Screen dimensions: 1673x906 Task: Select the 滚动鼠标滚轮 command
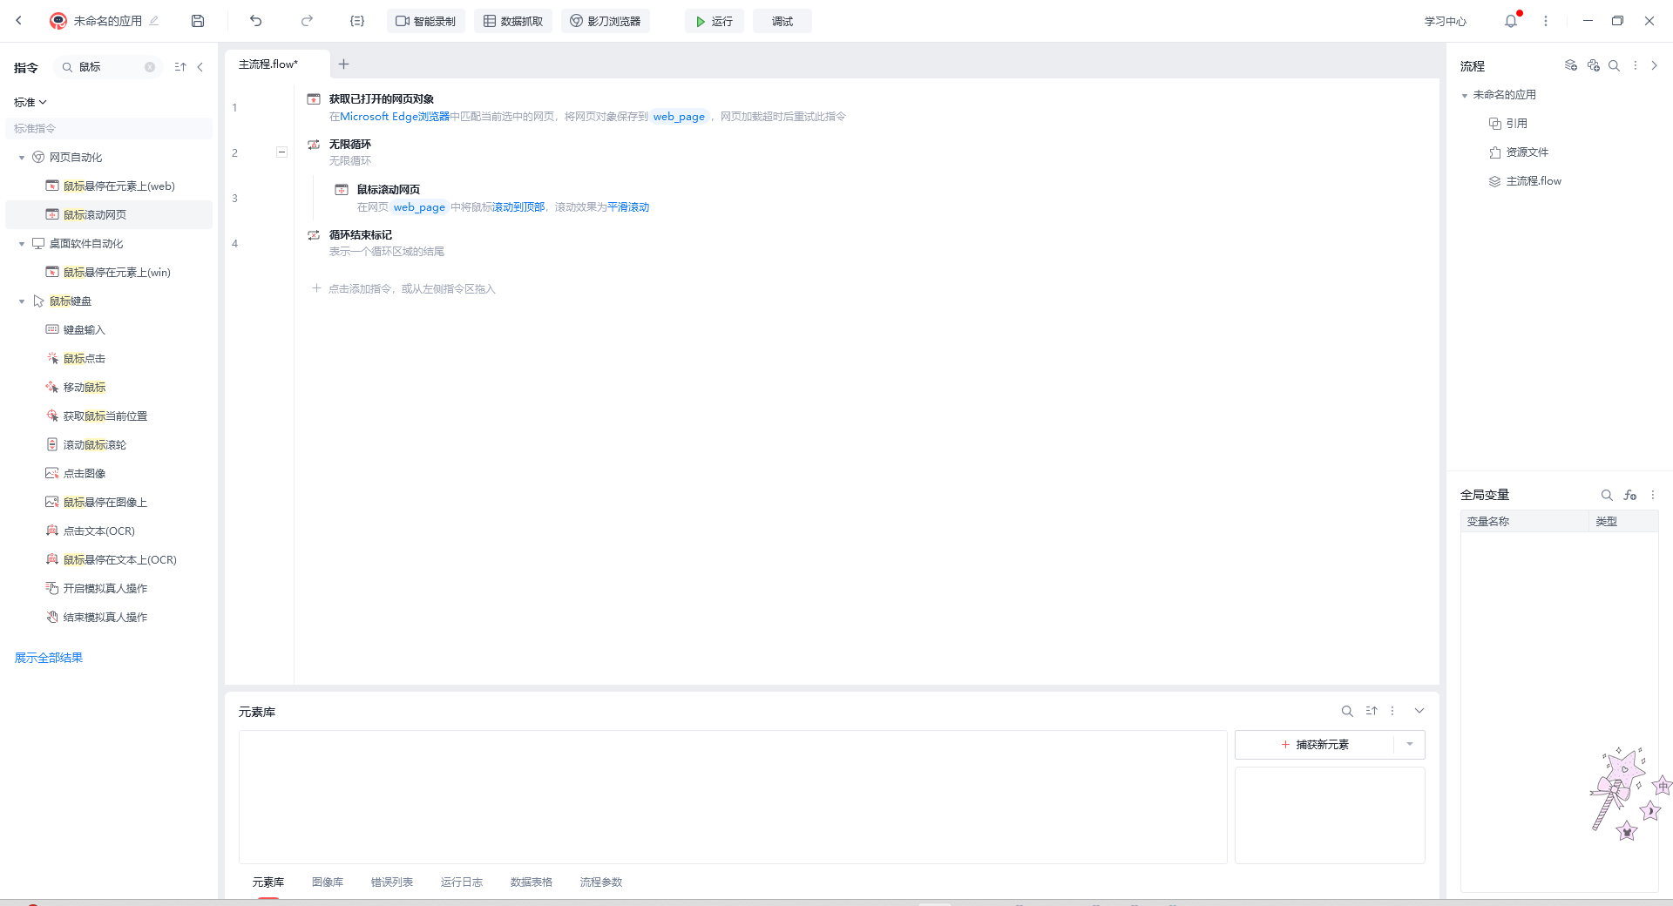coord(95,445)
